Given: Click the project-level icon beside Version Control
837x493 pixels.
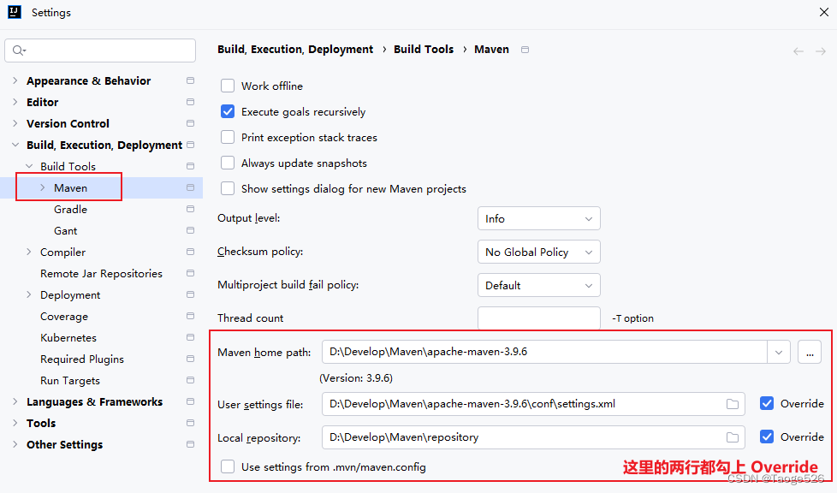Looking at the screenshot, I should coord(190,123).
